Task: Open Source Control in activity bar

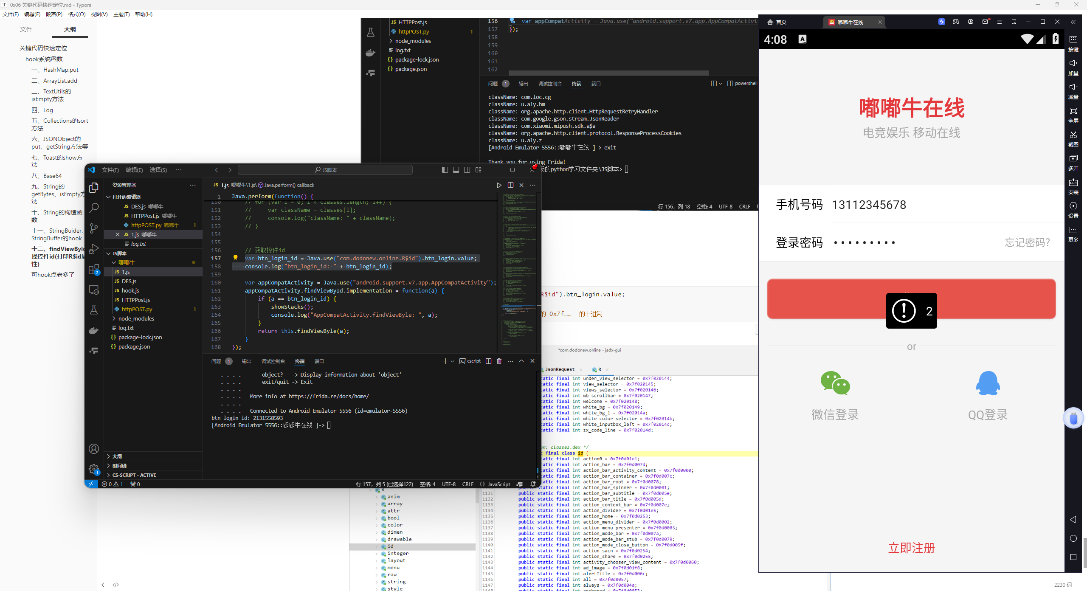Action: 94,228
